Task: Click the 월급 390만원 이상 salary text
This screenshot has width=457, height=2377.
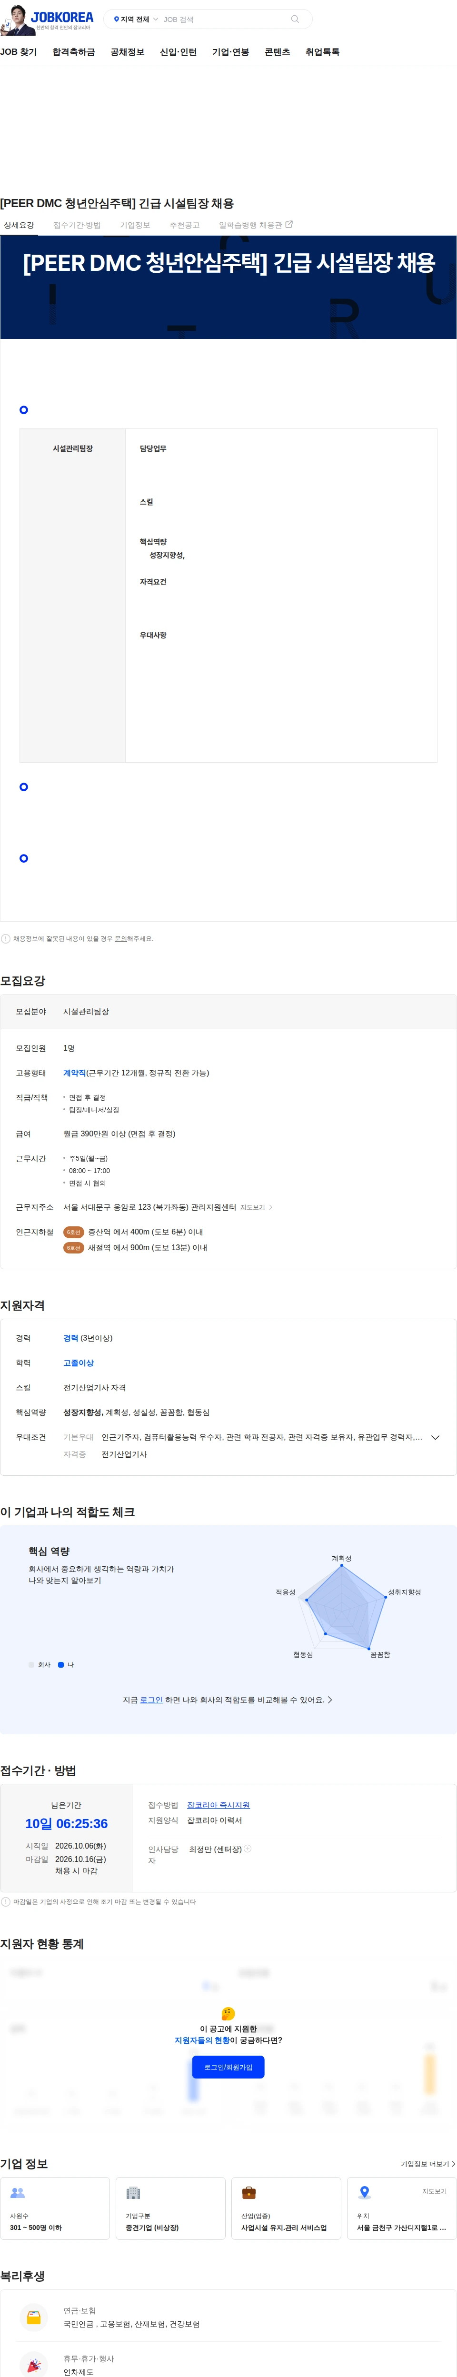Action: click(x=119, y=1134)
